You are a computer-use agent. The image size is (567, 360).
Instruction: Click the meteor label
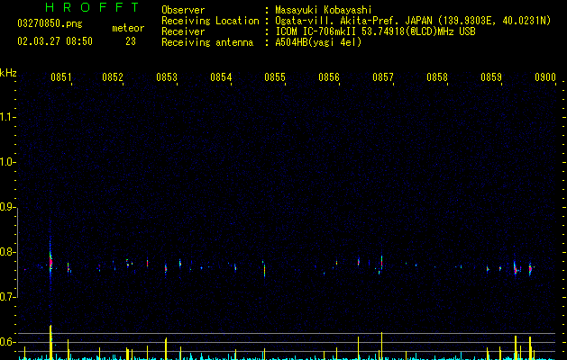128,28
